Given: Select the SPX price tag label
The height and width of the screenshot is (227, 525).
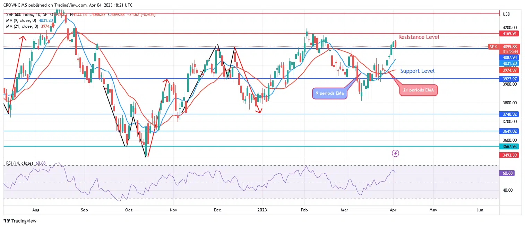Looking at the screenshot, I should pos(493,46).
